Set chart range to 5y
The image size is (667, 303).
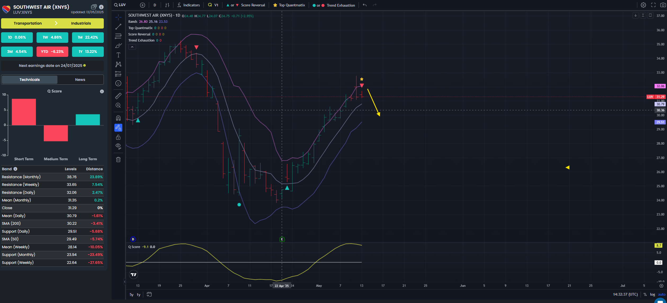[131, 295]
